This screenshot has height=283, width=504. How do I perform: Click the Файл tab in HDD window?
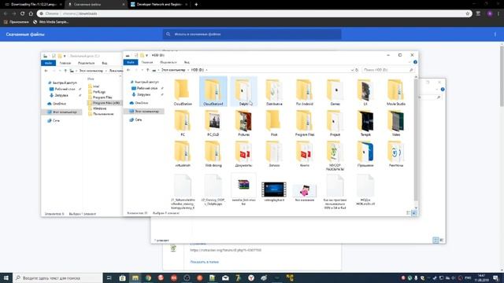tap(131, 62)
